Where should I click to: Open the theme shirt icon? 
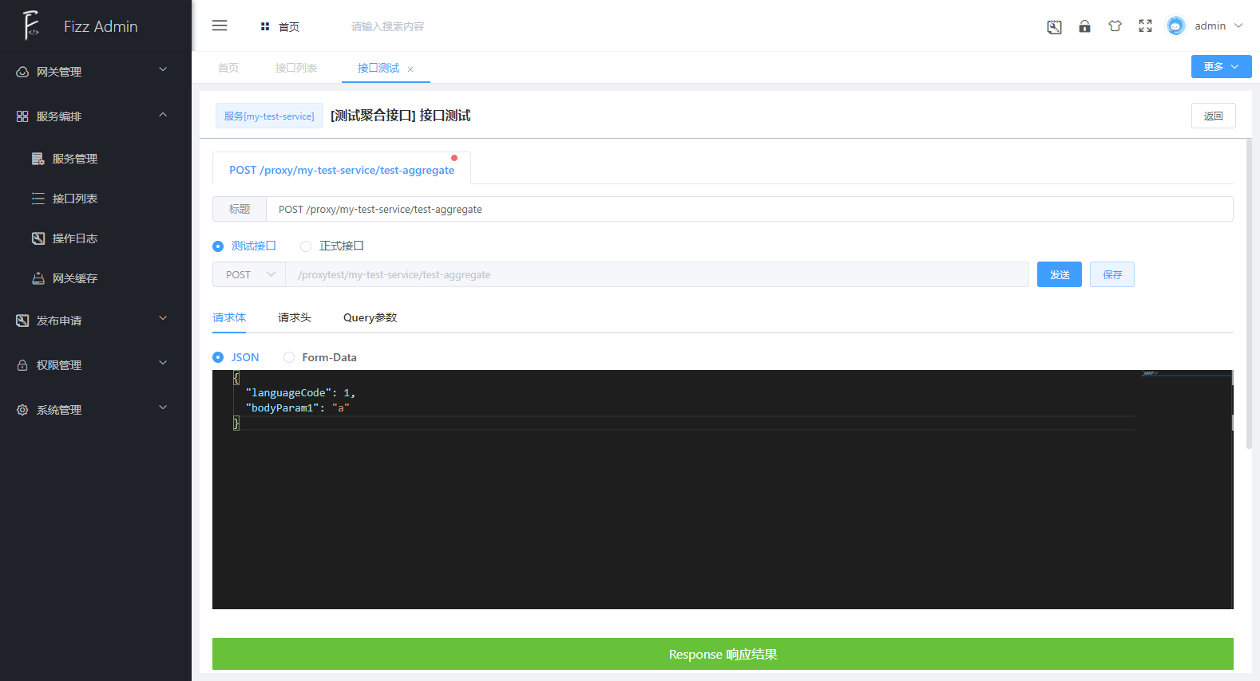(x=1115, y=26)
